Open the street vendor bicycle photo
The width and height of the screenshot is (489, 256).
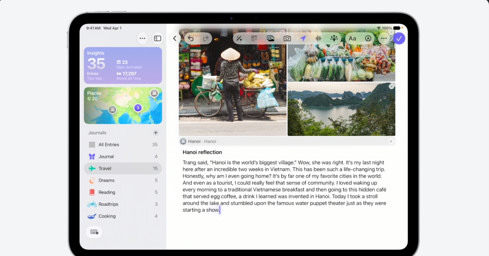point(233,82)
